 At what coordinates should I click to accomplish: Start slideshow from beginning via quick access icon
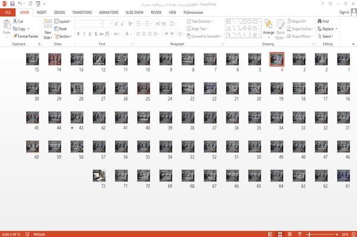[x=38, y=4]
